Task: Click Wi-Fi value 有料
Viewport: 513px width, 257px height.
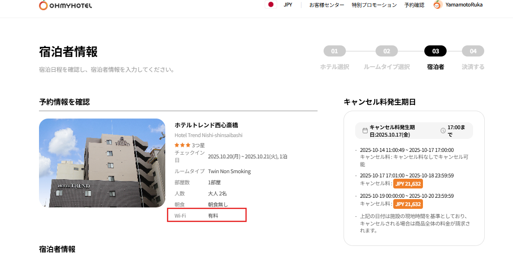Action: pyautogui.click(x=213, y=216)
